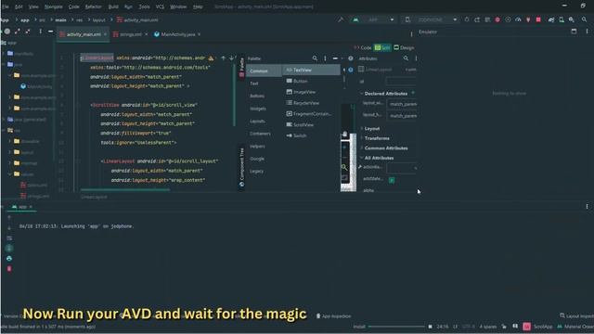
Task: Open the device selector dropdown
Action: (x=430, y=19)
